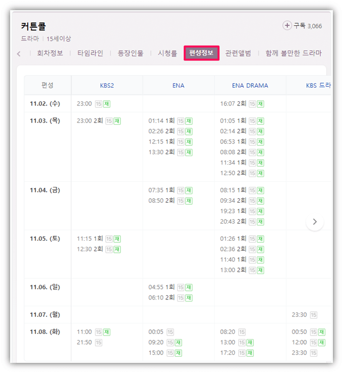
Task: Click the 재 badge beside 11:00 KBS2
Action: 107,332
